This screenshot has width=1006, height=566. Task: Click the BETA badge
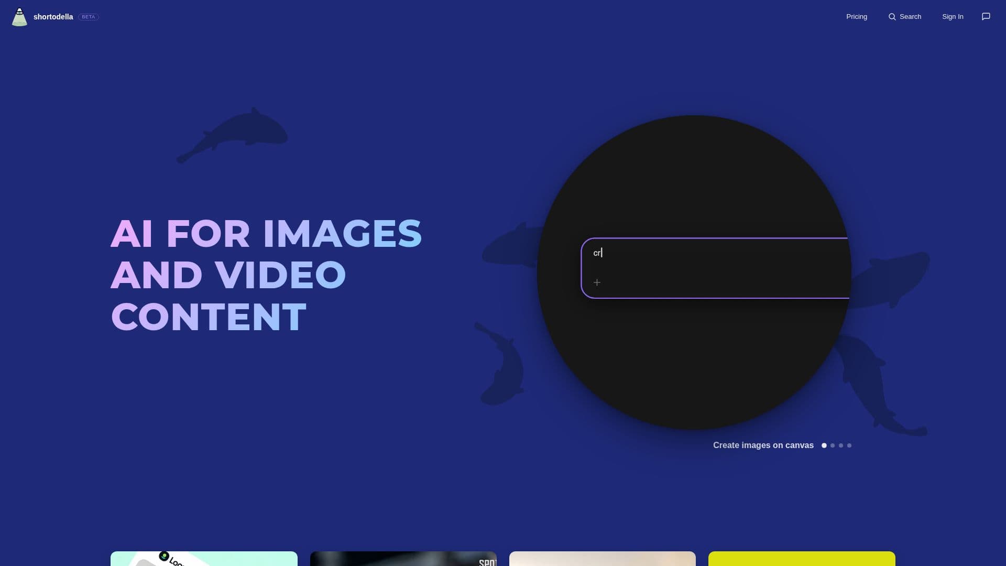coord(88,17)
